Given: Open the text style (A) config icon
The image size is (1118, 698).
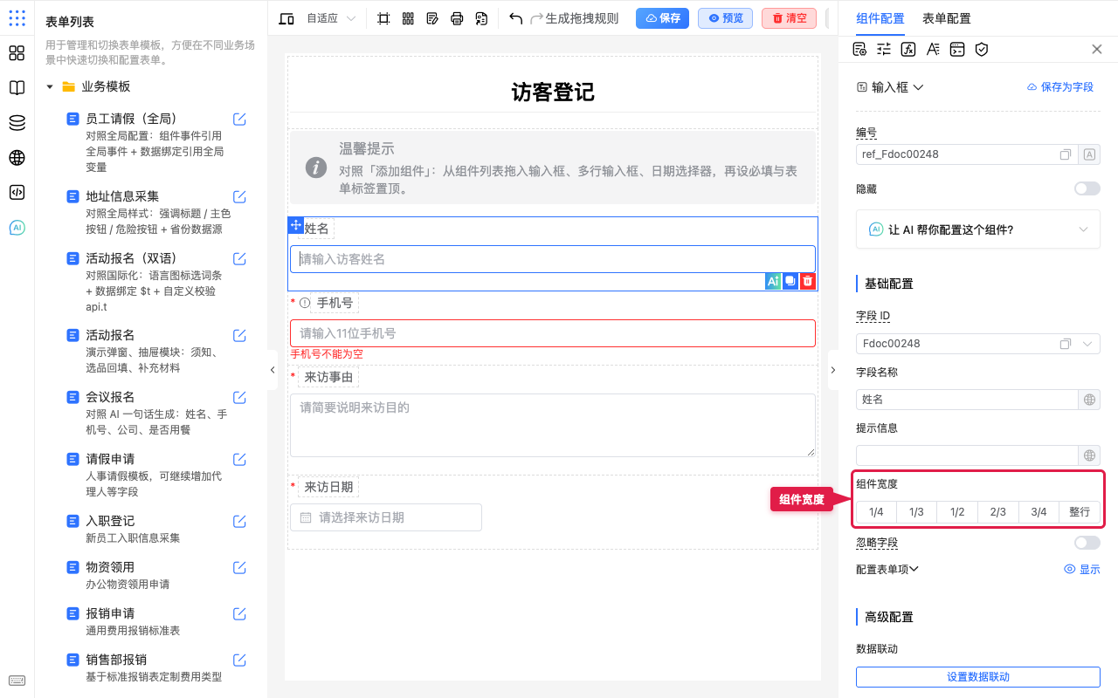Looking at the screenshot, I should (x=933, y=49).
